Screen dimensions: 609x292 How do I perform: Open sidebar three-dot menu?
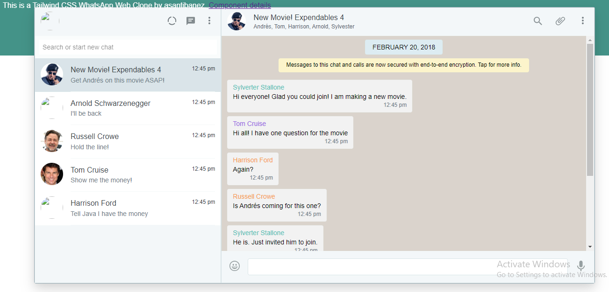tap(209, 21)
